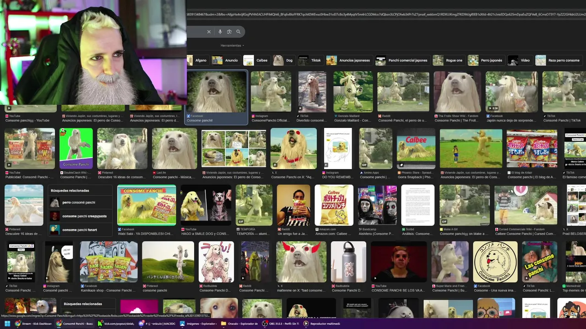The image size is (586, 329).
Task: Open the Calbee Gorra Snapback thumbnail
Action: pos(416,149)
